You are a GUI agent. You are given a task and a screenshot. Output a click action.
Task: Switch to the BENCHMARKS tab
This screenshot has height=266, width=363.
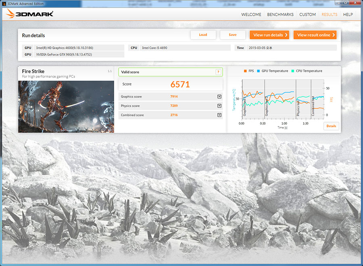[280, 15]
